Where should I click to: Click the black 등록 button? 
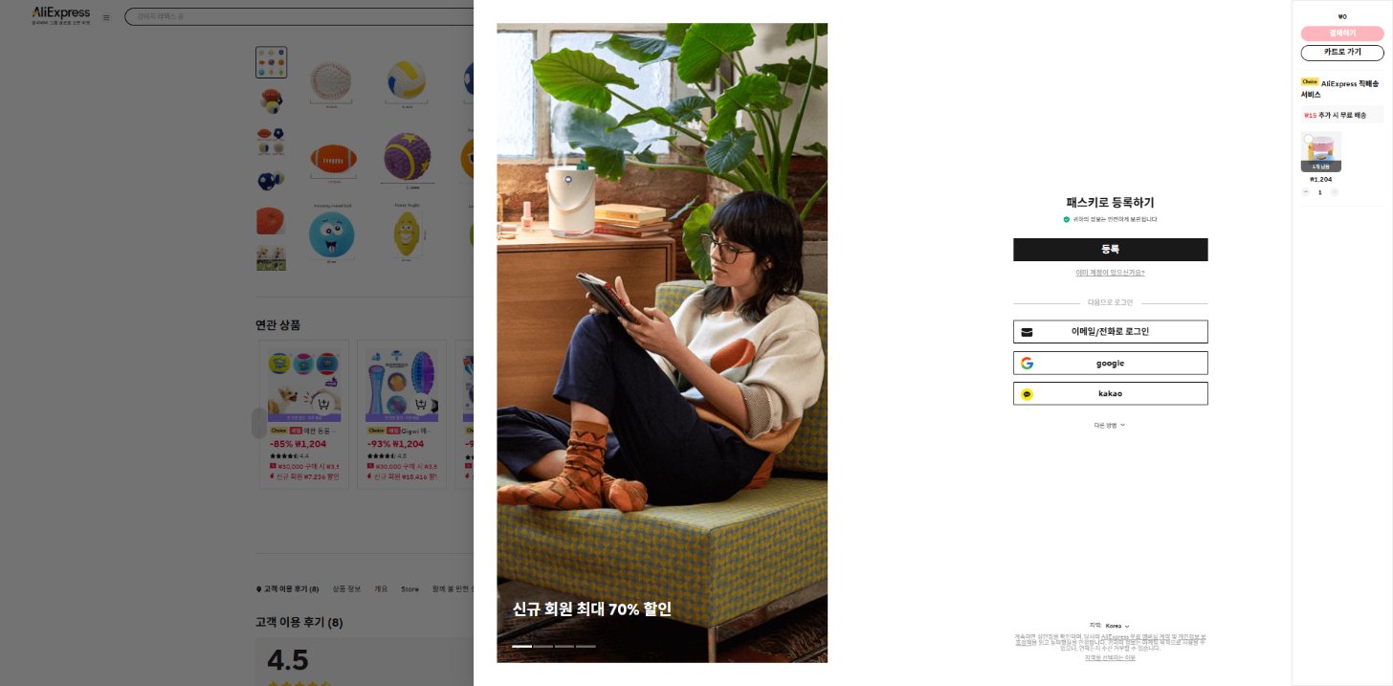click(1110, 250)
